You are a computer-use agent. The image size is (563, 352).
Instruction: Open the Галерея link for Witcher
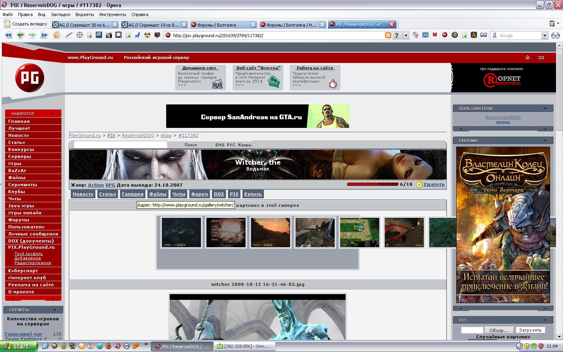133,194
